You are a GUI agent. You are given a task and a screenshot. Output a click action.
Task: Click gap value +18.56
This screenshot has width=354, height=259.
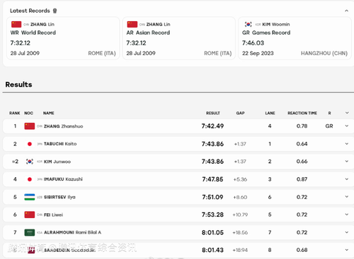click(x=240, y=232)
